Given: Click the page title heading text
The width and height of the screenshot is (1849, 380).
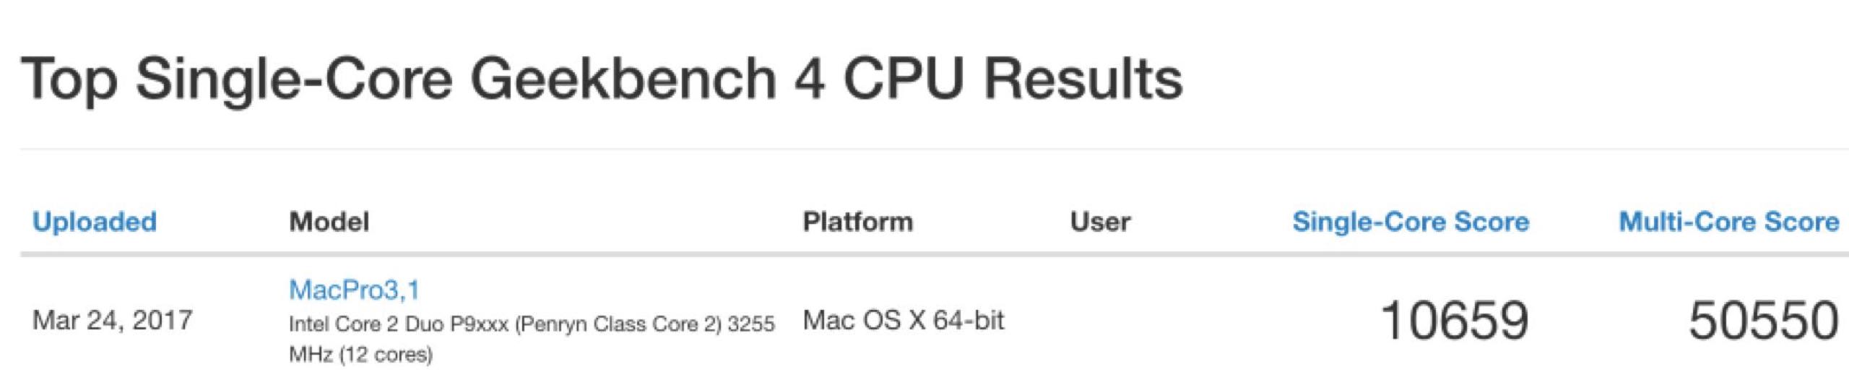Looking at the screenshot, I should click(x=601, y=79).
